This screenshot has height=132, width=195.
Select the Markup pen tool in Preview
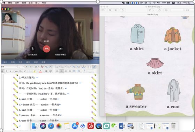click(x=150, y=10)
